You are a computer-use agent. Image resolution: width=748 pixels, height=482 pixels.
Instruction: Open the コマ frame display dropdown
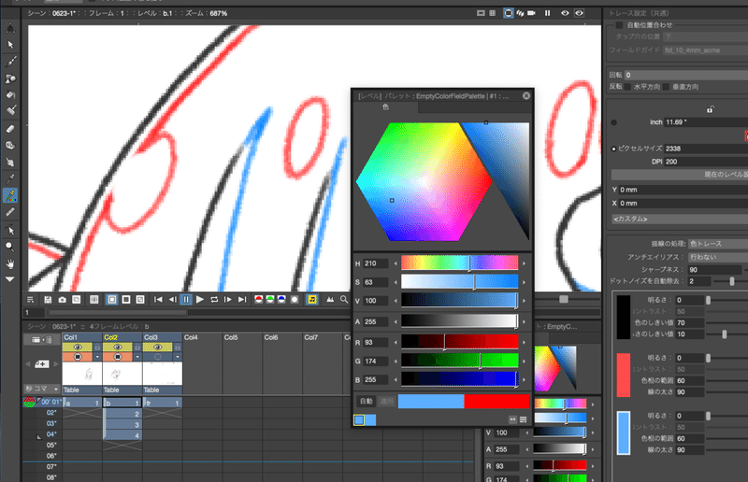click(x=41, y=389)
